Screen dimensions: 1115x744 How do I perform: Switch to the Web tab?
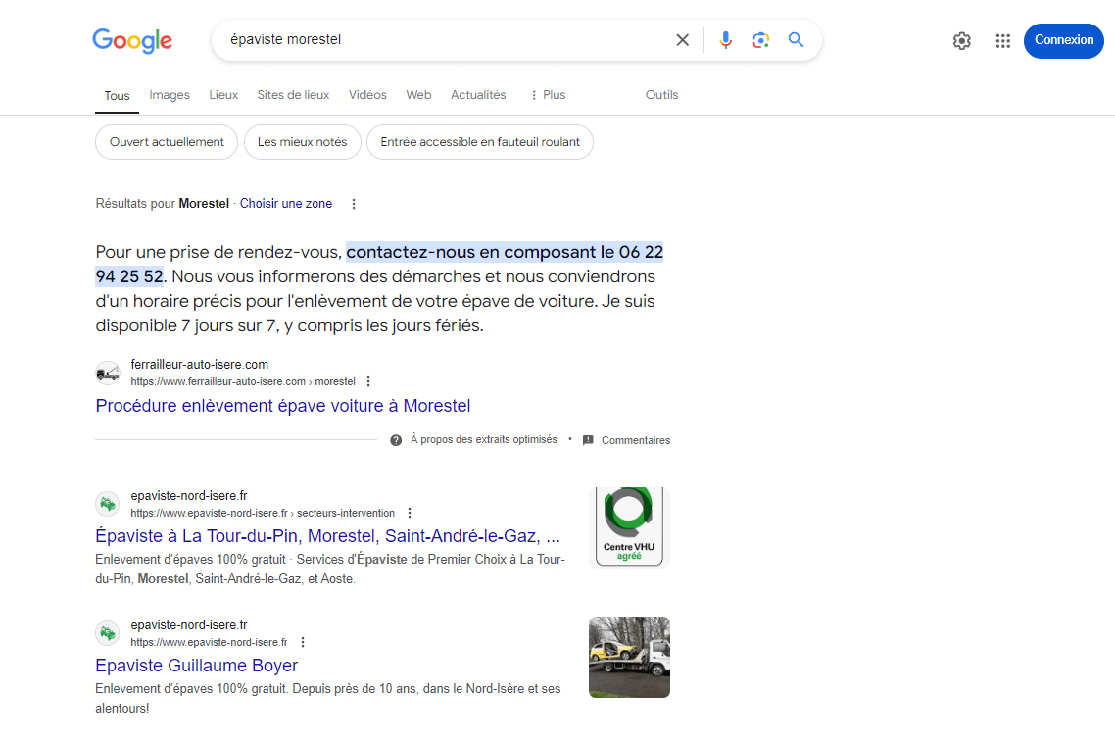click(418, 95)
